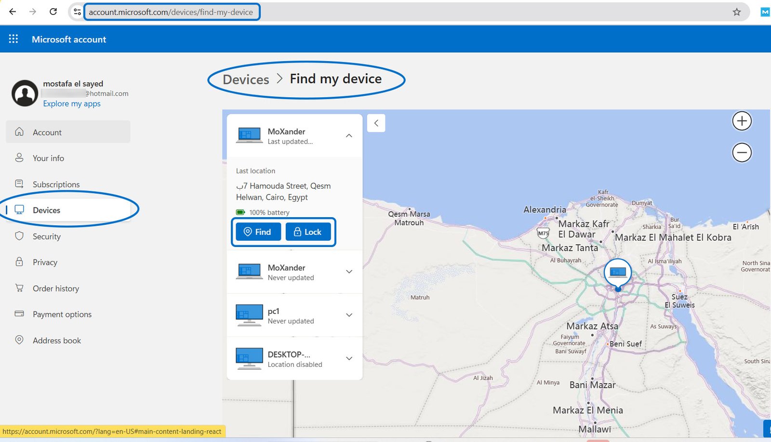The height and width of the screenshot is (442, 771).
Task: Click the Devices monitor icon in sidebar
Action: coord(19,209)
